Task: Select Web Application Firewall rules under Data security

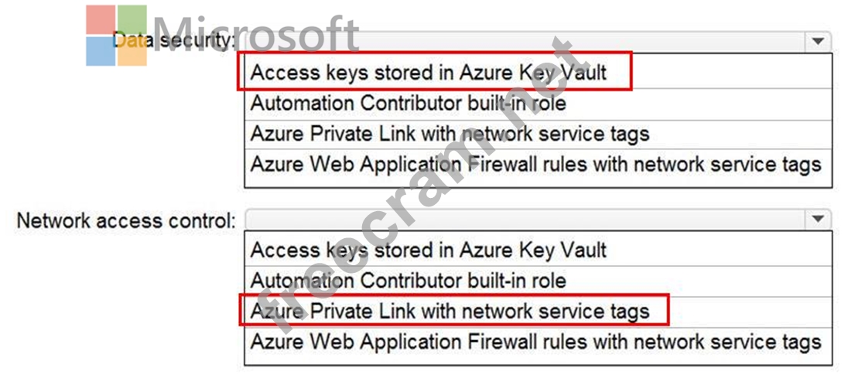Action: pyautogui.click(x=535, y=165)
